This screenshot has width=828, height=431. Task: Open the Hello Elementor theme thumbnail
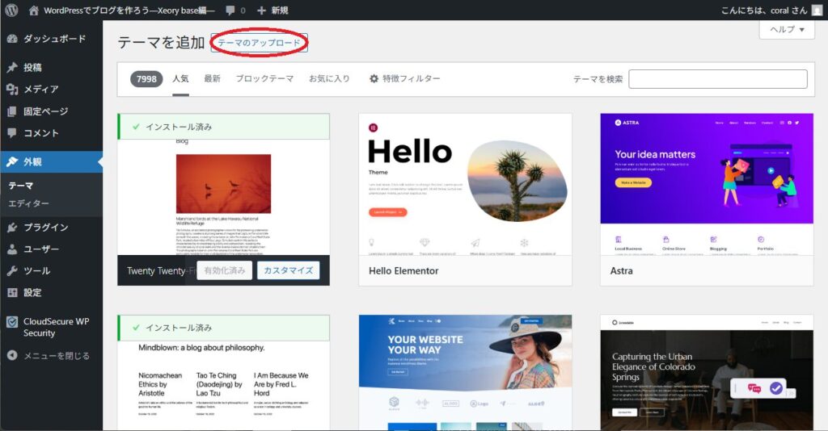click(465, 184)
